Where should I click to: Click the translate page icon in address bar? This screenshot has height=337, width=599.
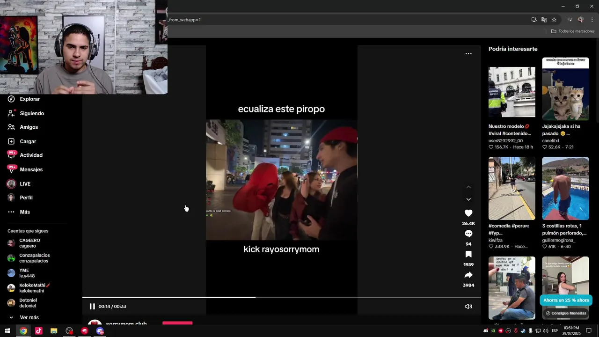tap(544, 20)
